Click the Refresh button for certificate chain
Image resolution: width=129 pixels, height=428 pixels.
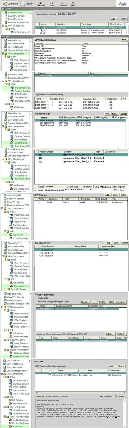[121, 334]
